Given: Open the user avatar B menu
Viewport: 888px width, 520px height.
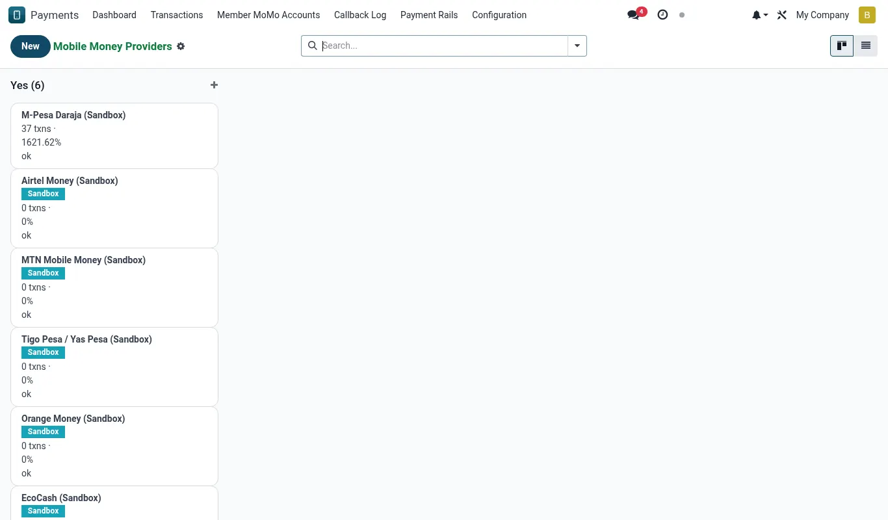Looking at the screenshot, I should pyautogui.click(x=867, y=15).
